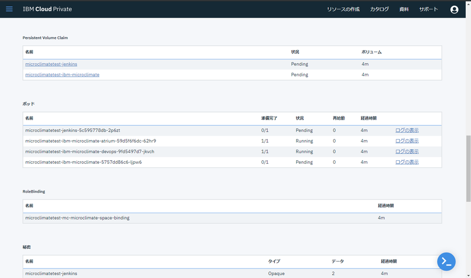Open サポート in top bar
Screen dimensions: 471x278
tap(429, 9)
